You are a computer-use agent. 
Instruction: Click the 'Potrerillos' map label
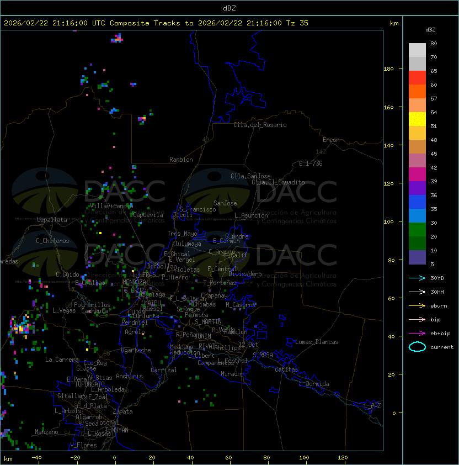(92, 305)
